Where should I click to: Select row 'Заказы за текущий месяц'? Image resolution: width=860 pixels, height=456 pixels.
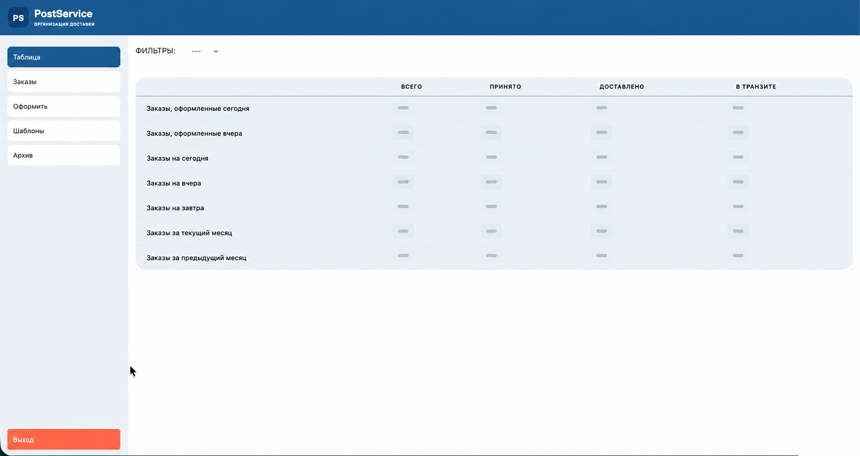[x=494, y=233]
